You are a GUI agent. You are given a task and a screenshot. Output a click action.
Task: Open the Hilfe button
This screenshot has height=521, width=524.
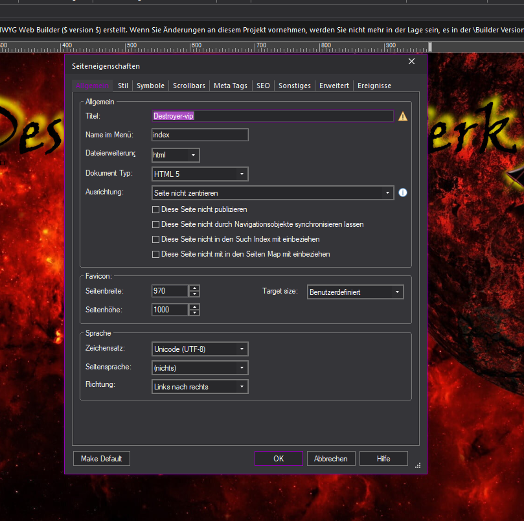click(383, 458)
